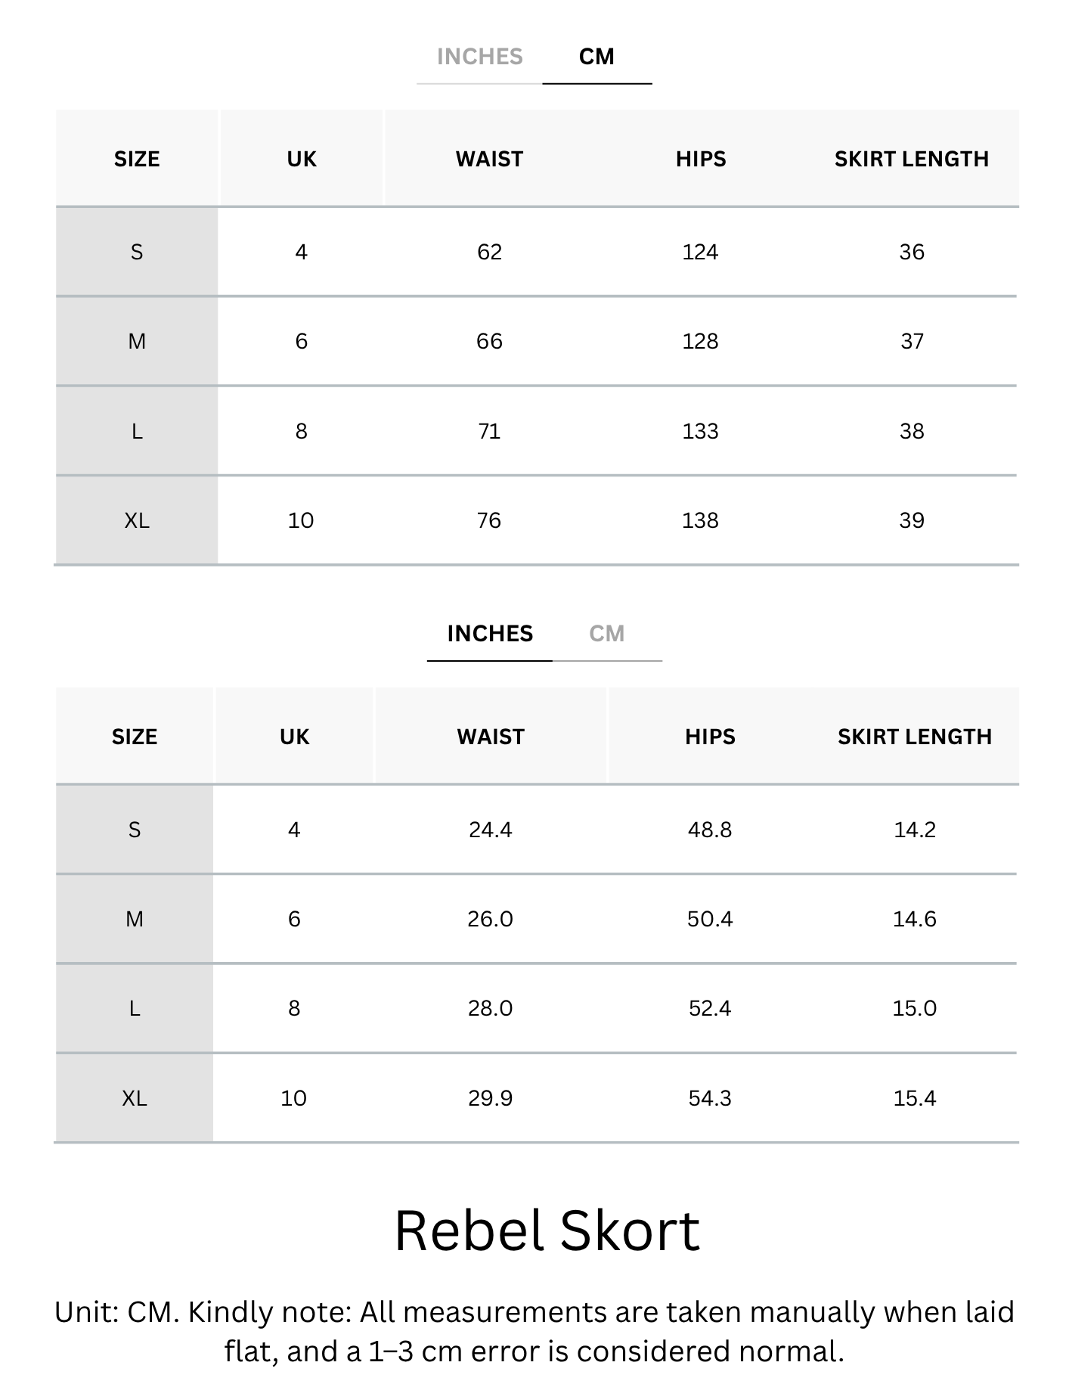The width and height of the screenshot is (1069, 1384).
Task: Click the measurement note text below the title
Action: [534, 1332]
